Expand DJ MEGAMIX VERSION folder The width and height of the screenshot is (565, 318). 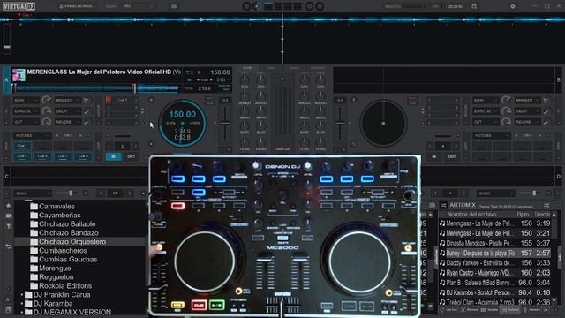pyautogui.click(x=21, y=312)
